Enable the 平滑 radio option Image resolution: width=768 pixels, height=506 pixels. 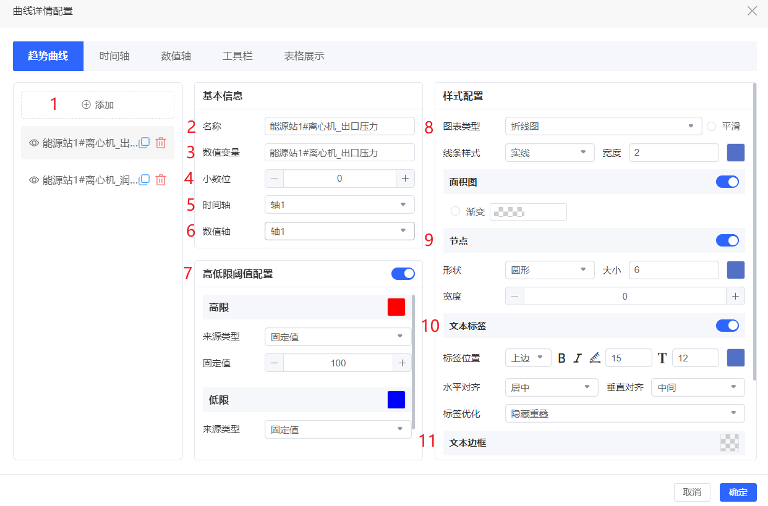coord(711,126)
